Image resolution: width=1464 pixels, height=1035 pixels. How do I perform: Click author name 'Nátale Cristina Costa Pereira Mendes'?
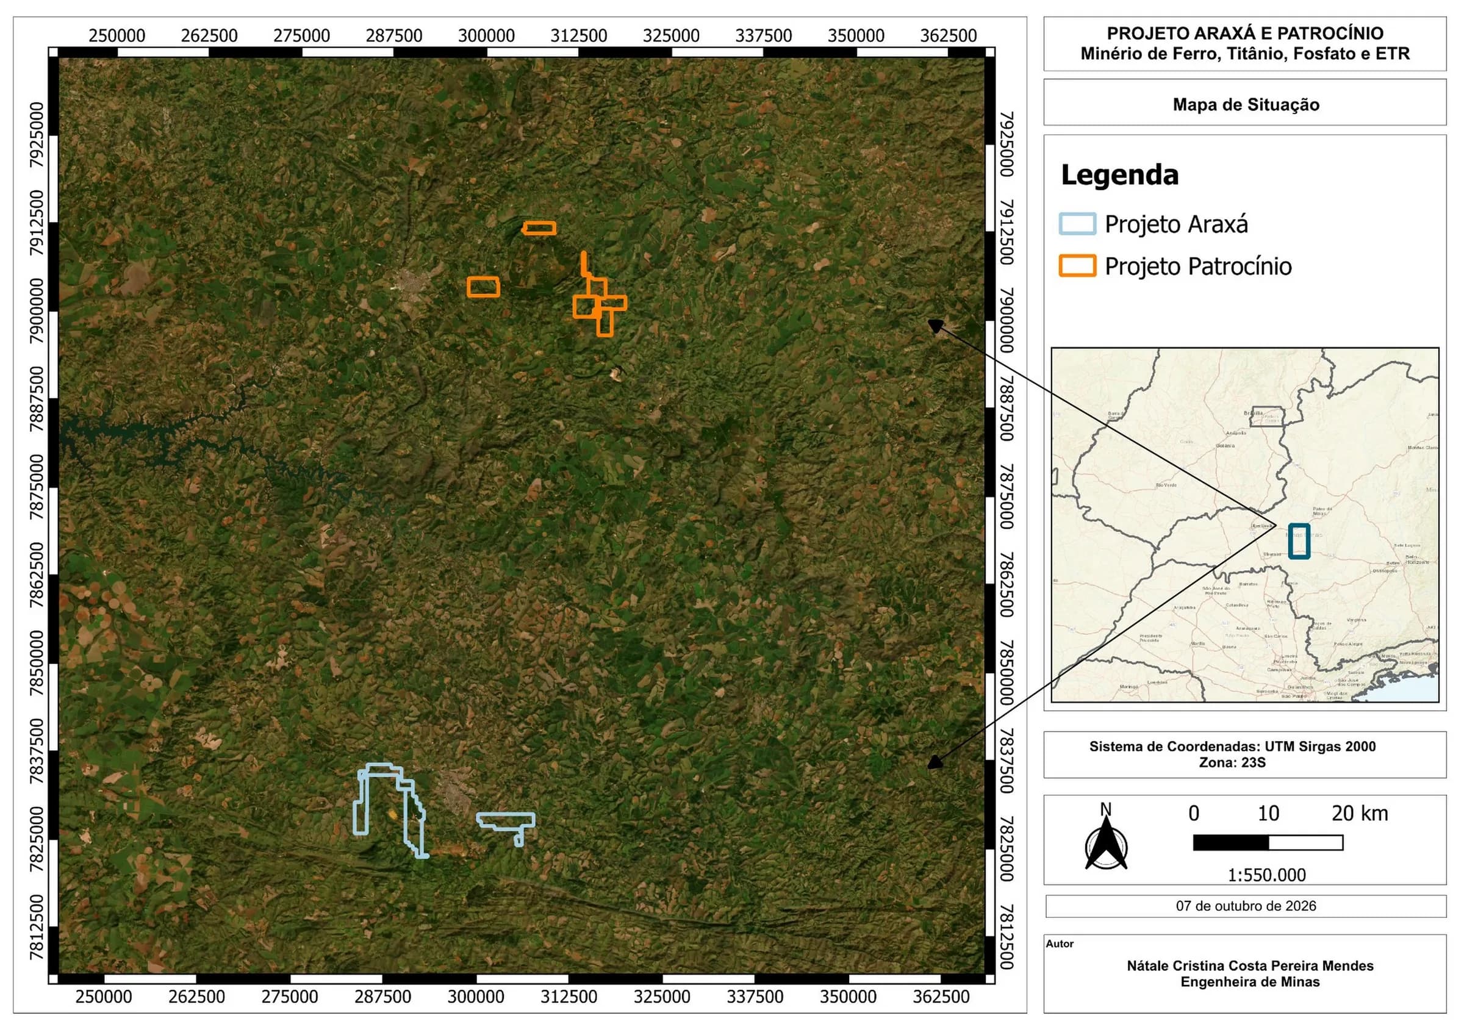pos(1250,966)
